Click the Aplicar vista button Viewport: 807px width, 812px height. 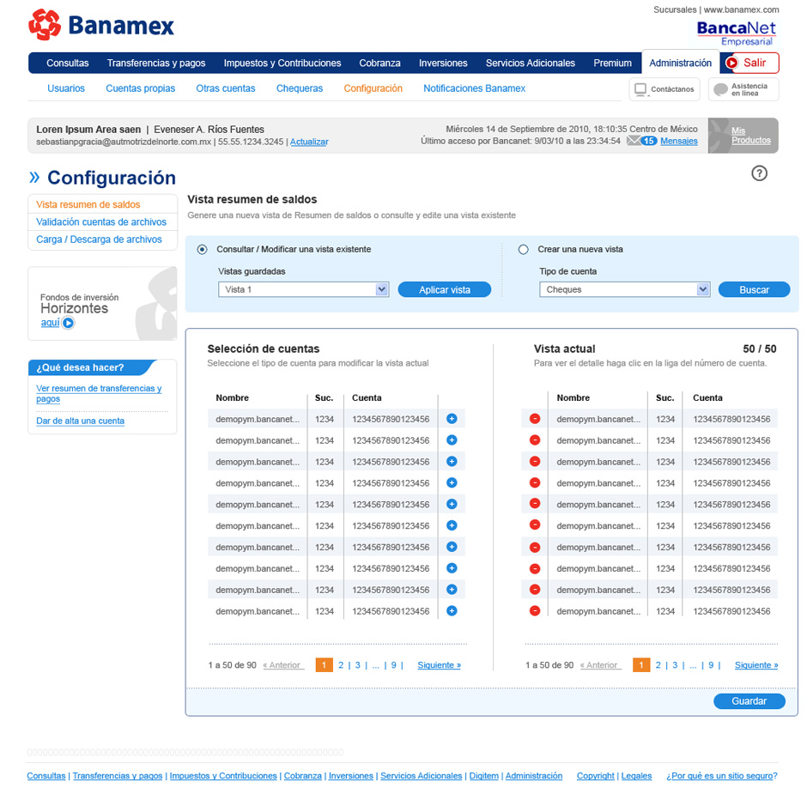tap(445, 289)
